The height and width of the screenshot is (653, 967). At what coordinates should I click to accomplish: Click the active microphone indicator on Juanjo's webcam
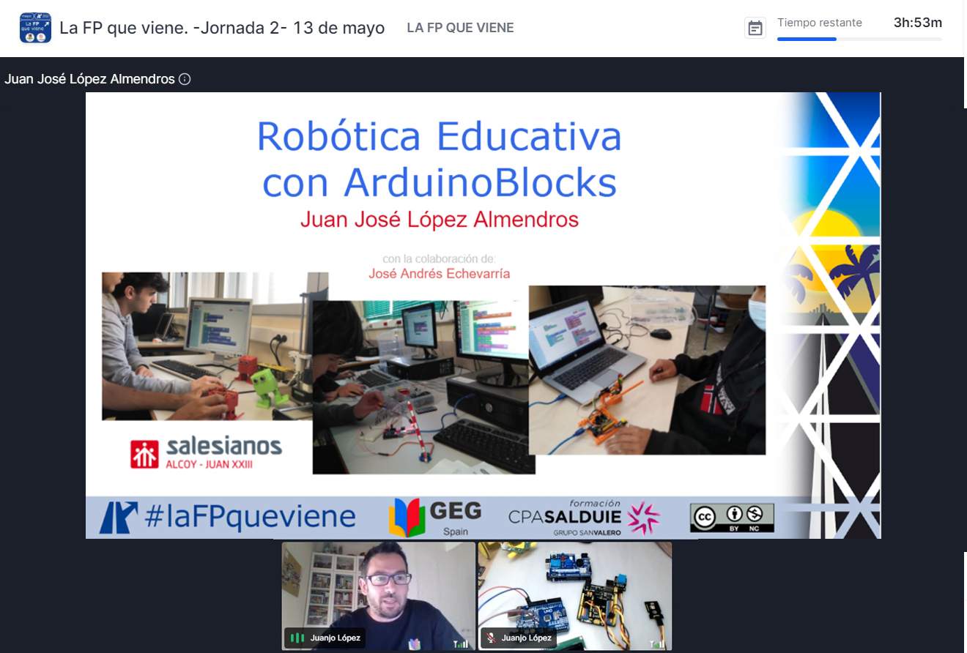coord(297,638)
